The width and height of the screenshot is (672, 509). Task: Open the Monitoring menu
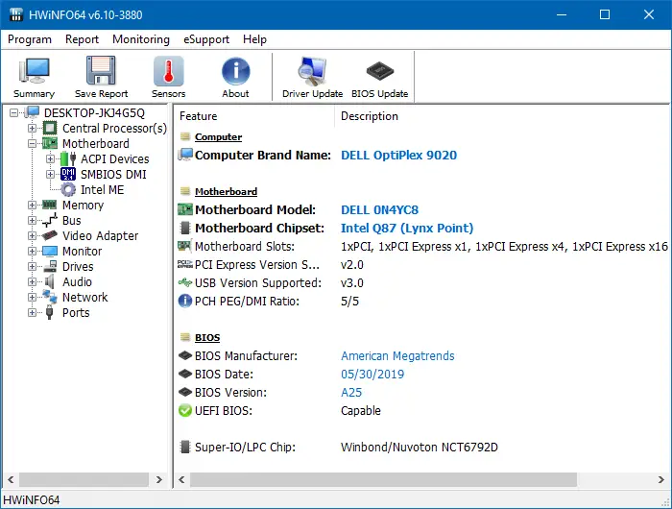pos(141,39)
